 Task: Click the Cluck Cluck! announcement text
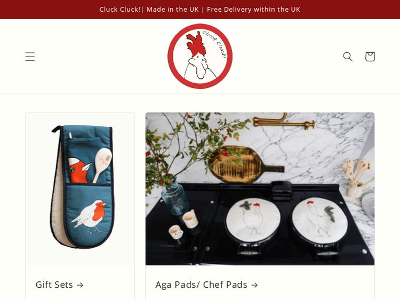pyautogui.click(x=120, y=10)
